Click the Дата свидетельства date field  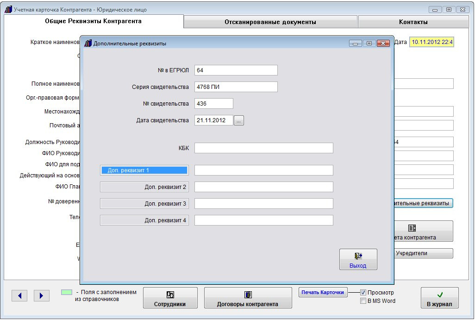(x=214, y=120)
